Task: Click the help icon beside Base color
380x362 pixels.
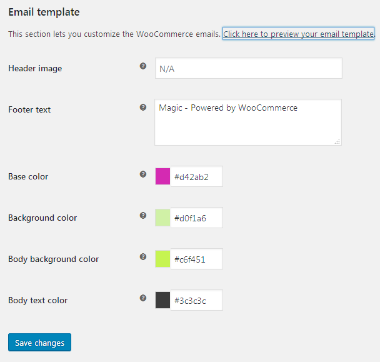Action: coord(143,174)
